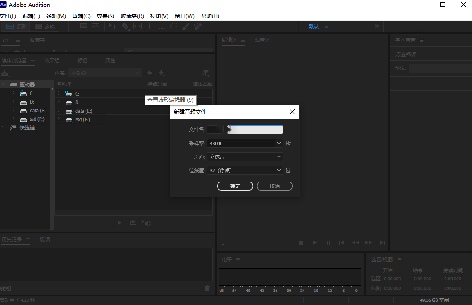Open the 预设 preset dropdown
The height and width of the screenshot is (305, 472).
[x=440, y=68]
